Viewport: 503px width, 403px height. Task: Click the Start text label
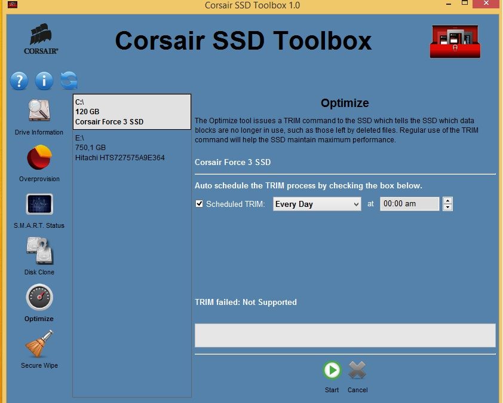point(332,390)
